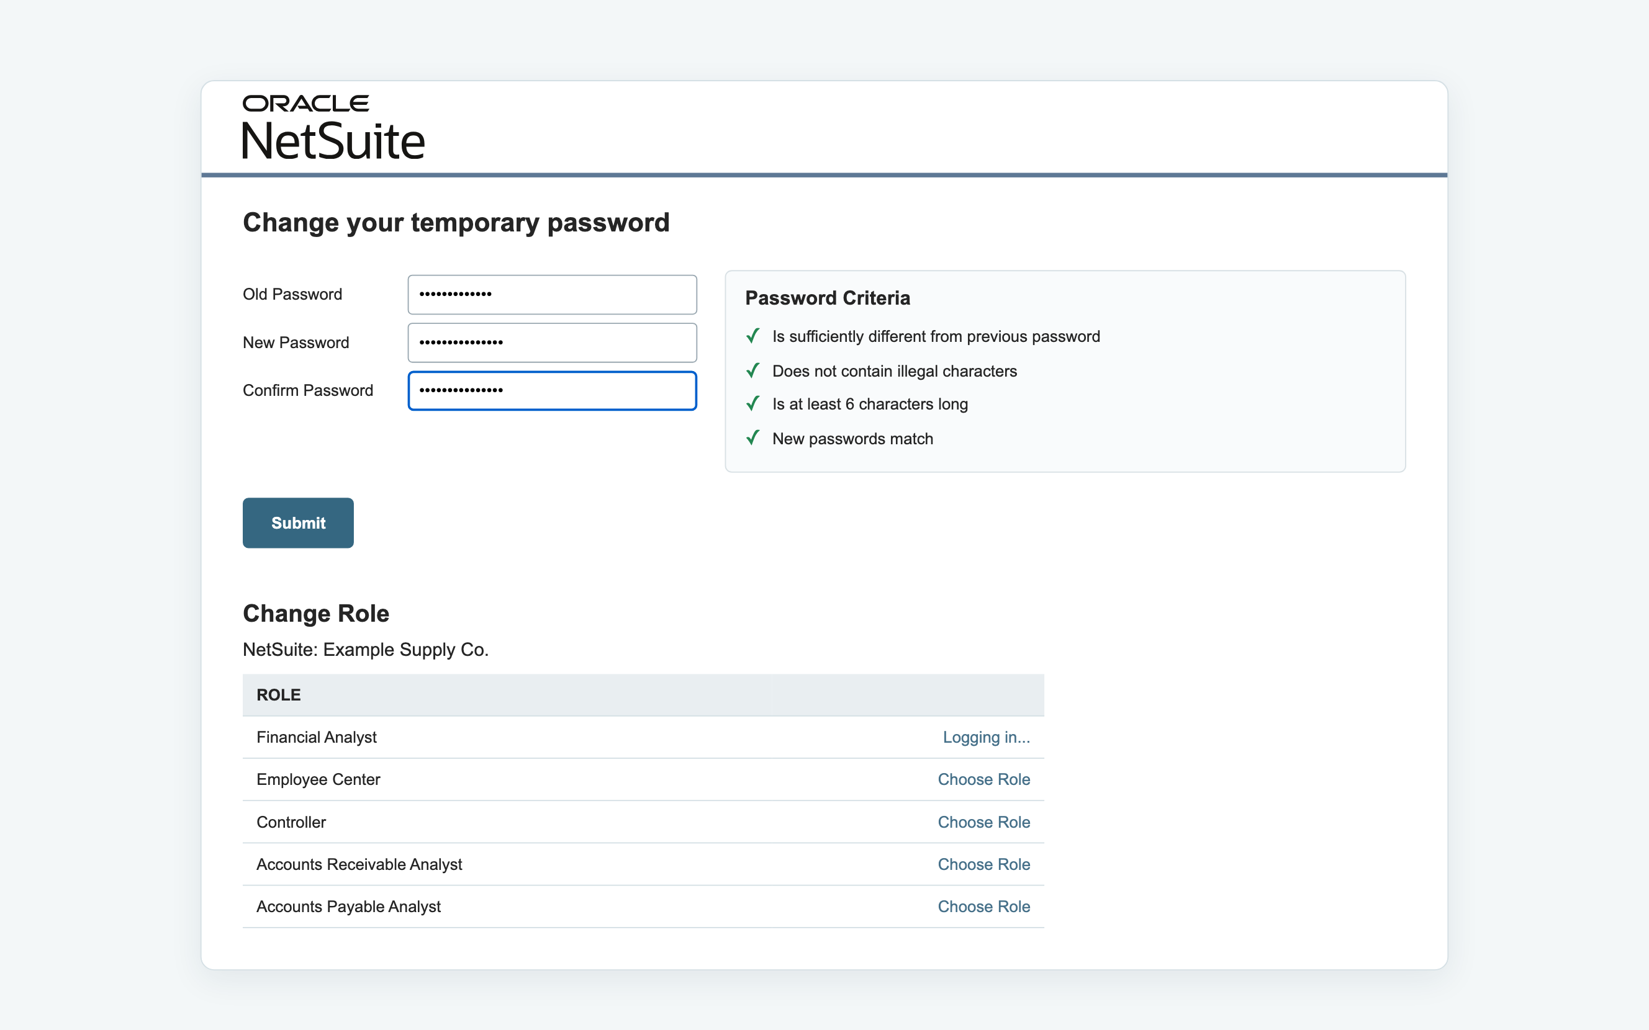Click Does not contain illegal characters text
Image resolution: width=1649 pixels, height=1030 pixels.
point(894,371)
